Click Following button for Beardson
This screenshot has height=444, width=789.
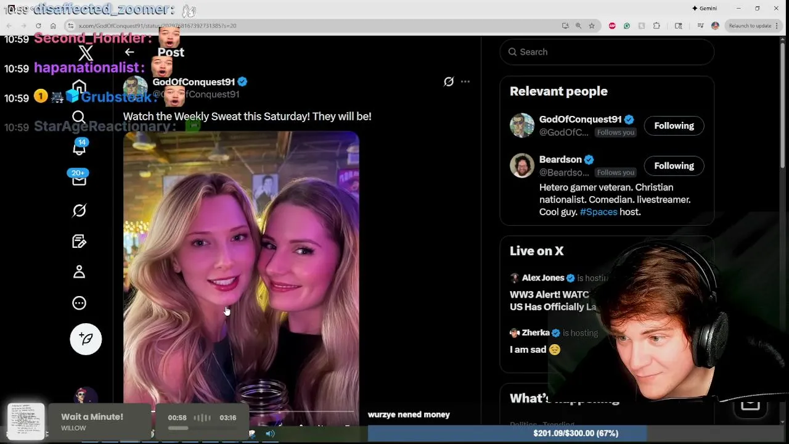point(674,166)
